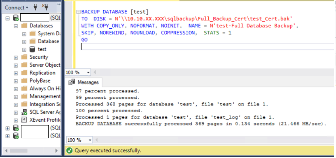
Task: Expand the PolyBase folder
Action: [x=16, y=81]
